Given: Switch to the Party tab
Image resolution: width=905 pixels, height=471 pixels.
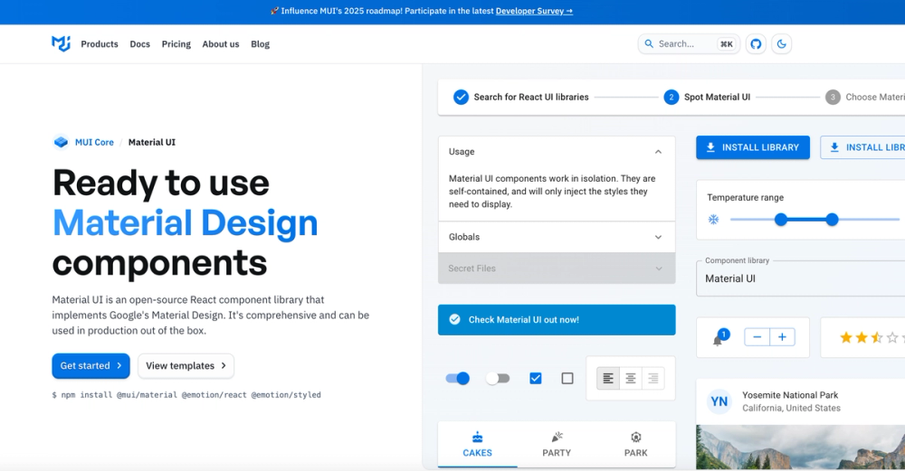Looking at the screenshot, I should coord(557,445).
